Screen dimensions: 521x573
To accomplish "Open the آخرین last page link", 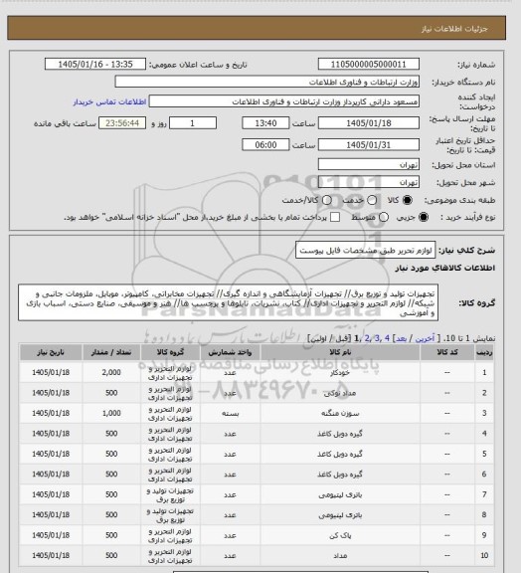I will pos(425,338).
